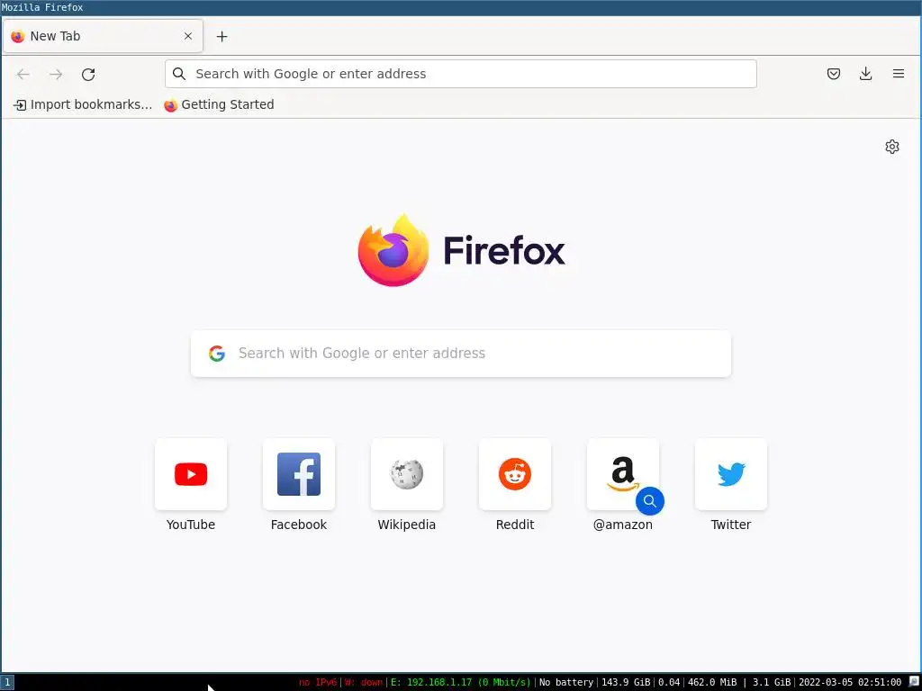Image resolution: width=922 pixels, height=691 pixels.
Task: Click the tray icon at status bar end
Action: coord(913,682)
